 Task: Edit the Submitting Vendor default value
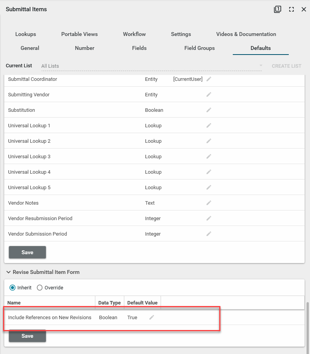(209, 94)
